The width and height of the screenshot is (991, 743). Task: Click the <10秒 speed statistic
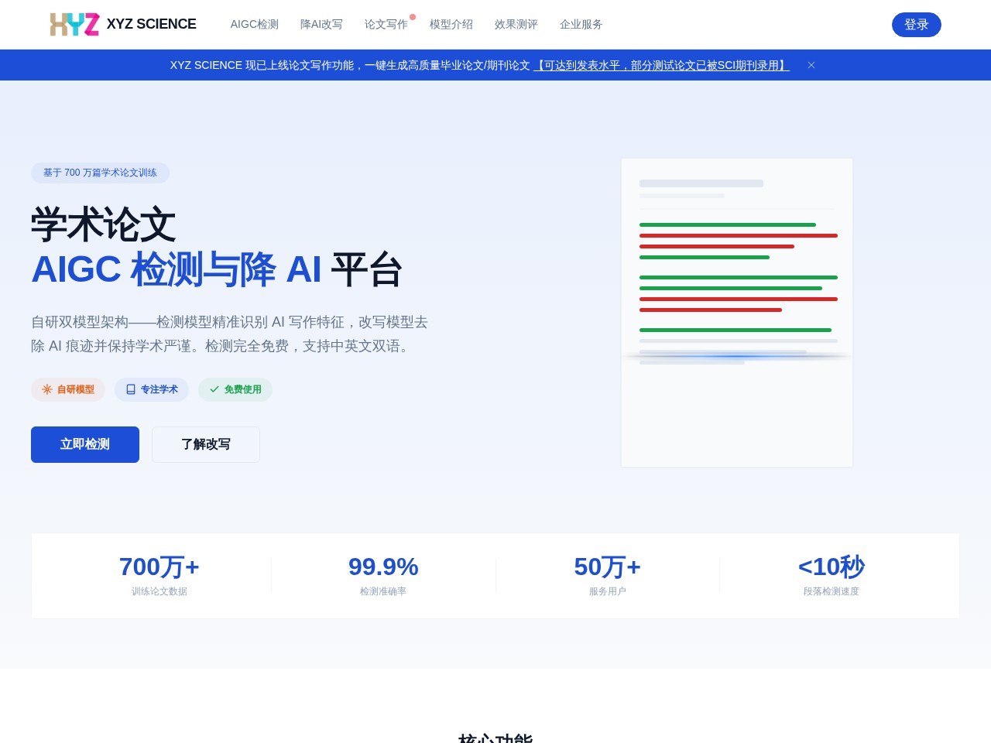point(832,567)
